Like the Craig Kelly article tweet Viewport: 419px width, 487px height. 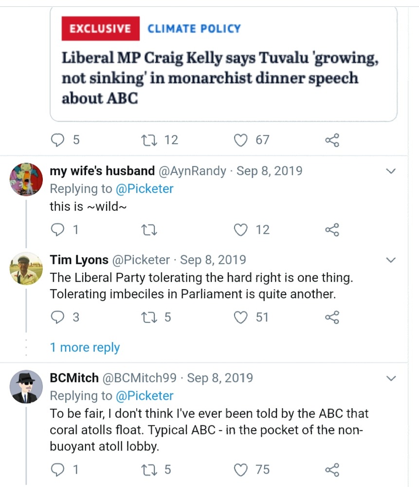240,140
